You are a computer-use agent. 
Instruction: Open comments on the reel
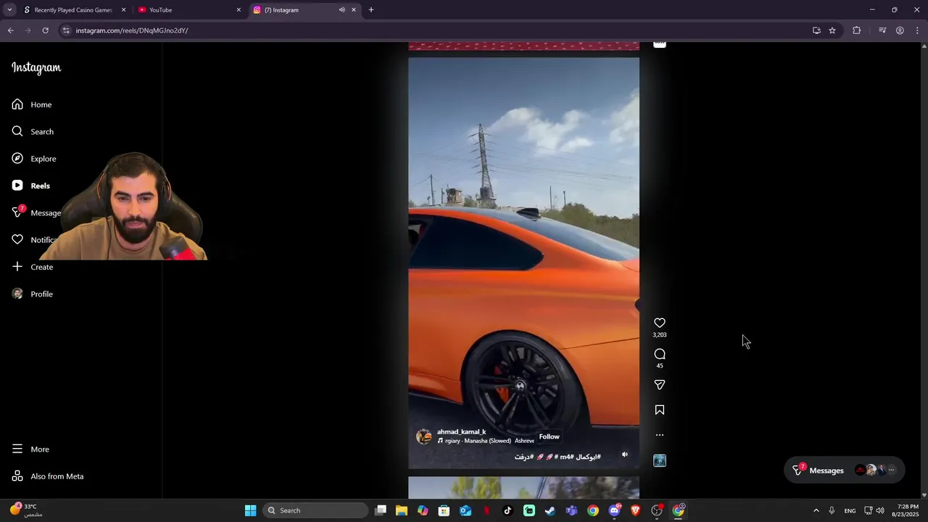[x=659, y=354]
